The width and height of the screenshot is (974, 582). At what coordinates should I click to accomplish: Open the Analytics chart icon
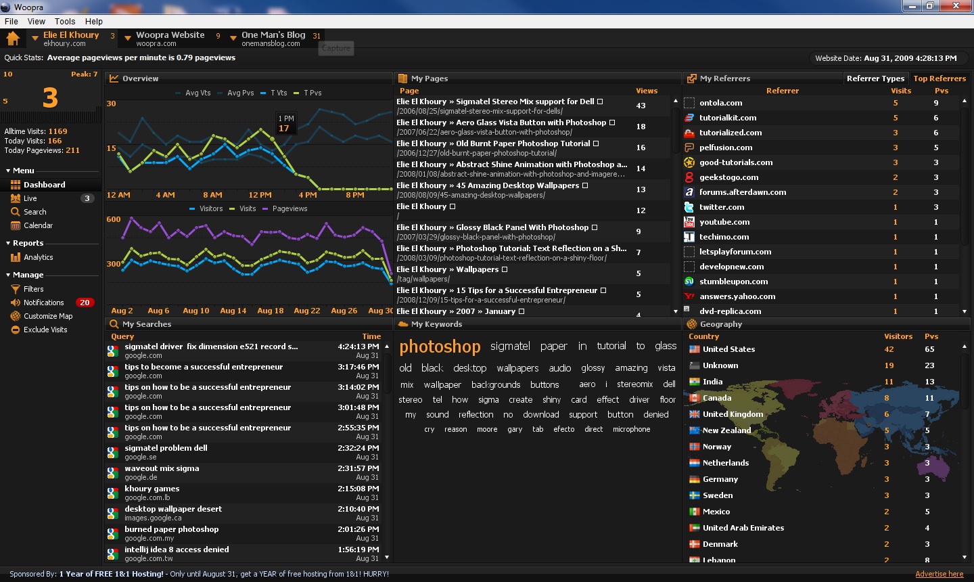tap(16, 257)
